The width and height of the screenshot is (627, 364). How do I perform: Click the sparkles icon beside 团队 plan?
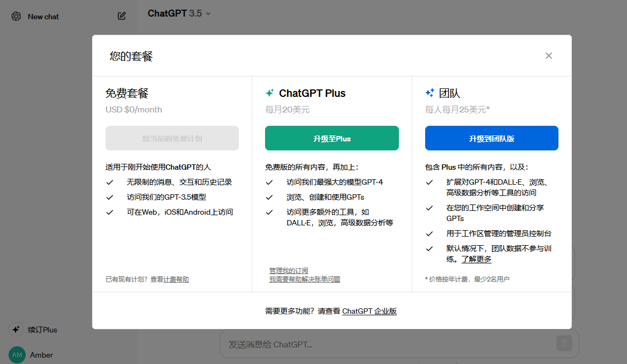point(430,92)
